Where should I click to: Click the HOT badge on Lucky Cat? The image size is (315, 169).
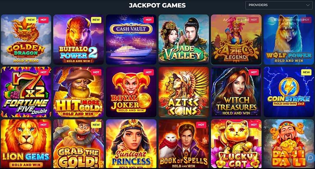tap(254, 125)
